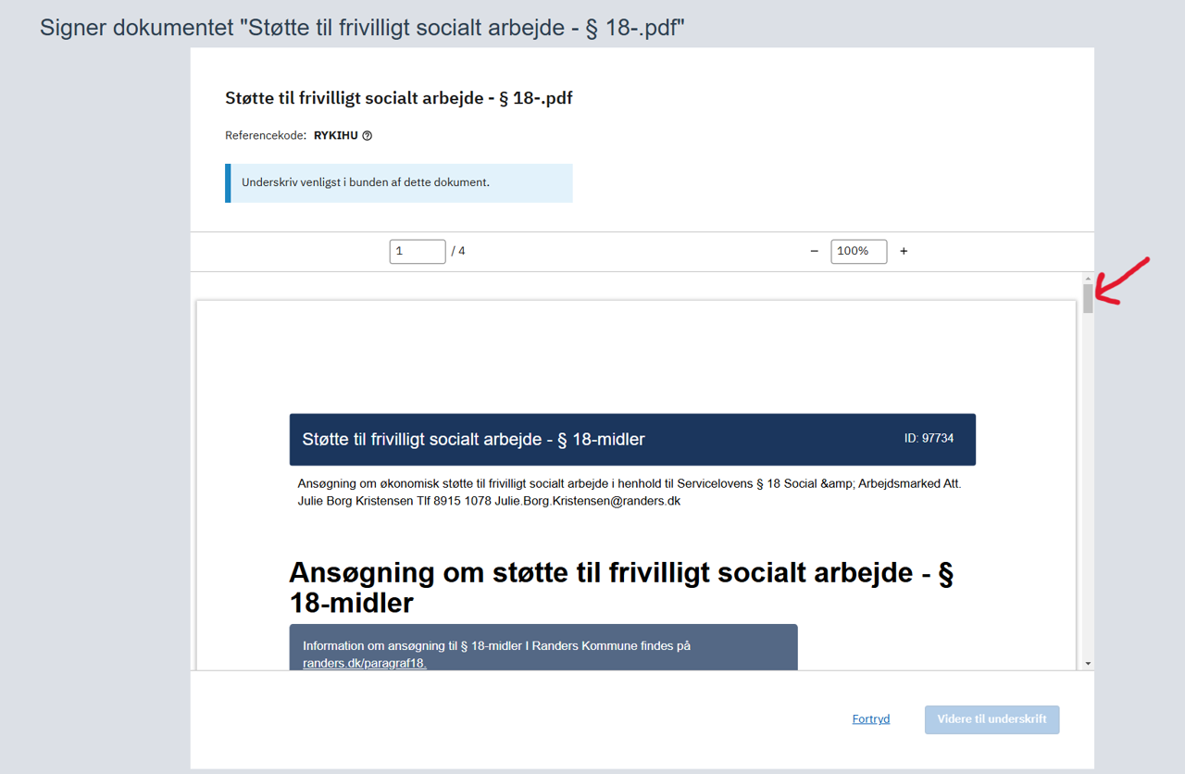Screen dimensions: 1185x774
Task: Click the dark blue '§ 18-midler' header bar
Action: pyautogui.click(x=632, y=440)
